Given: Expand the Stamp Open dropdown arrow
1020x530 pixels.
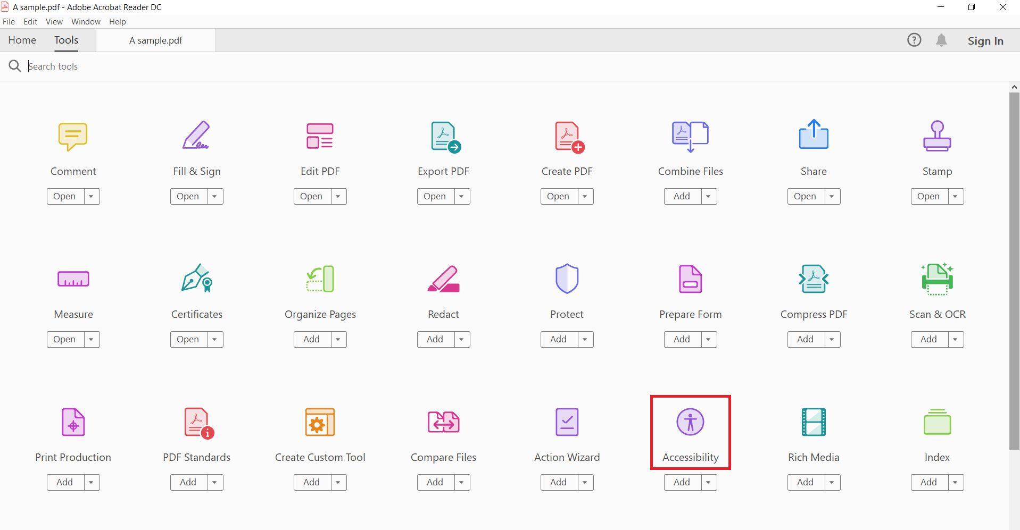Looking at the screenshot, I should 956,196.
